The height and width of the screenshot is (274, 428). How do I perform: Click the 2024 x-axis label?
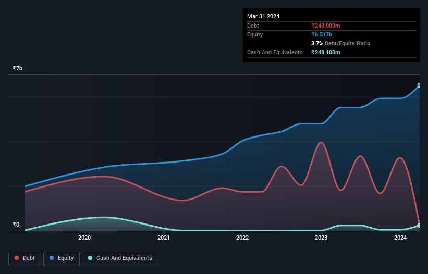coord(400,238)
